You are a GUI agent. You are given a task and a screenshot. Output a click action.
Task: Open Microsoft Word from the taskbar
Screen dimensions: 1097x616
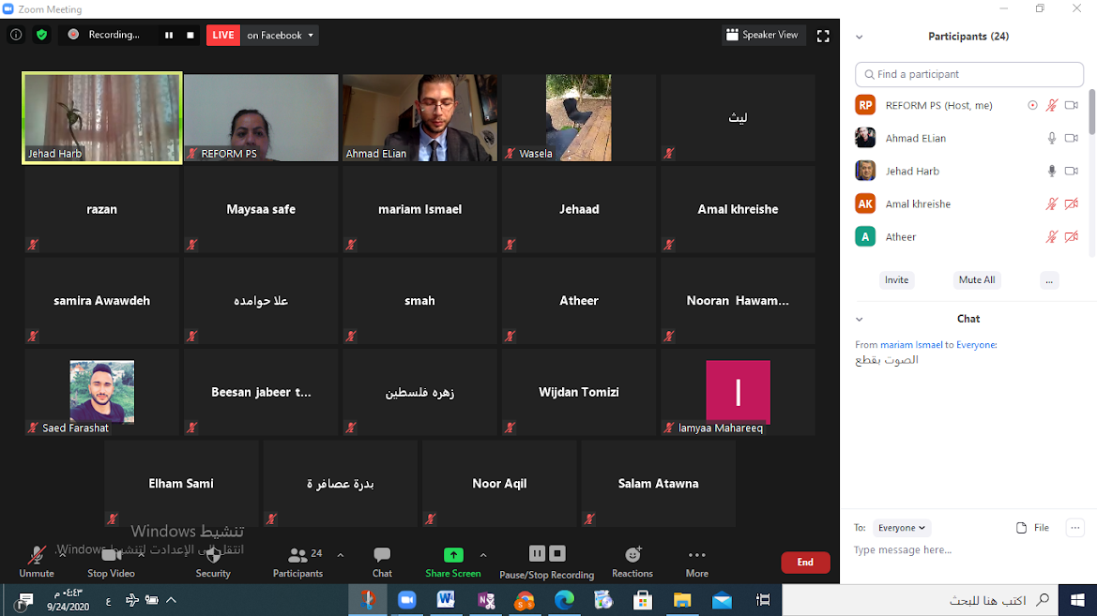click(446, 600)
